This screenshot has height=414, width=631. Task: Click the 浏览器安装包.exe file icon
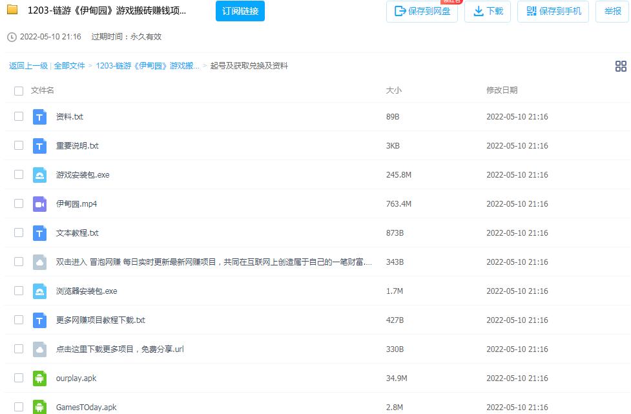(x=40, y=291)
